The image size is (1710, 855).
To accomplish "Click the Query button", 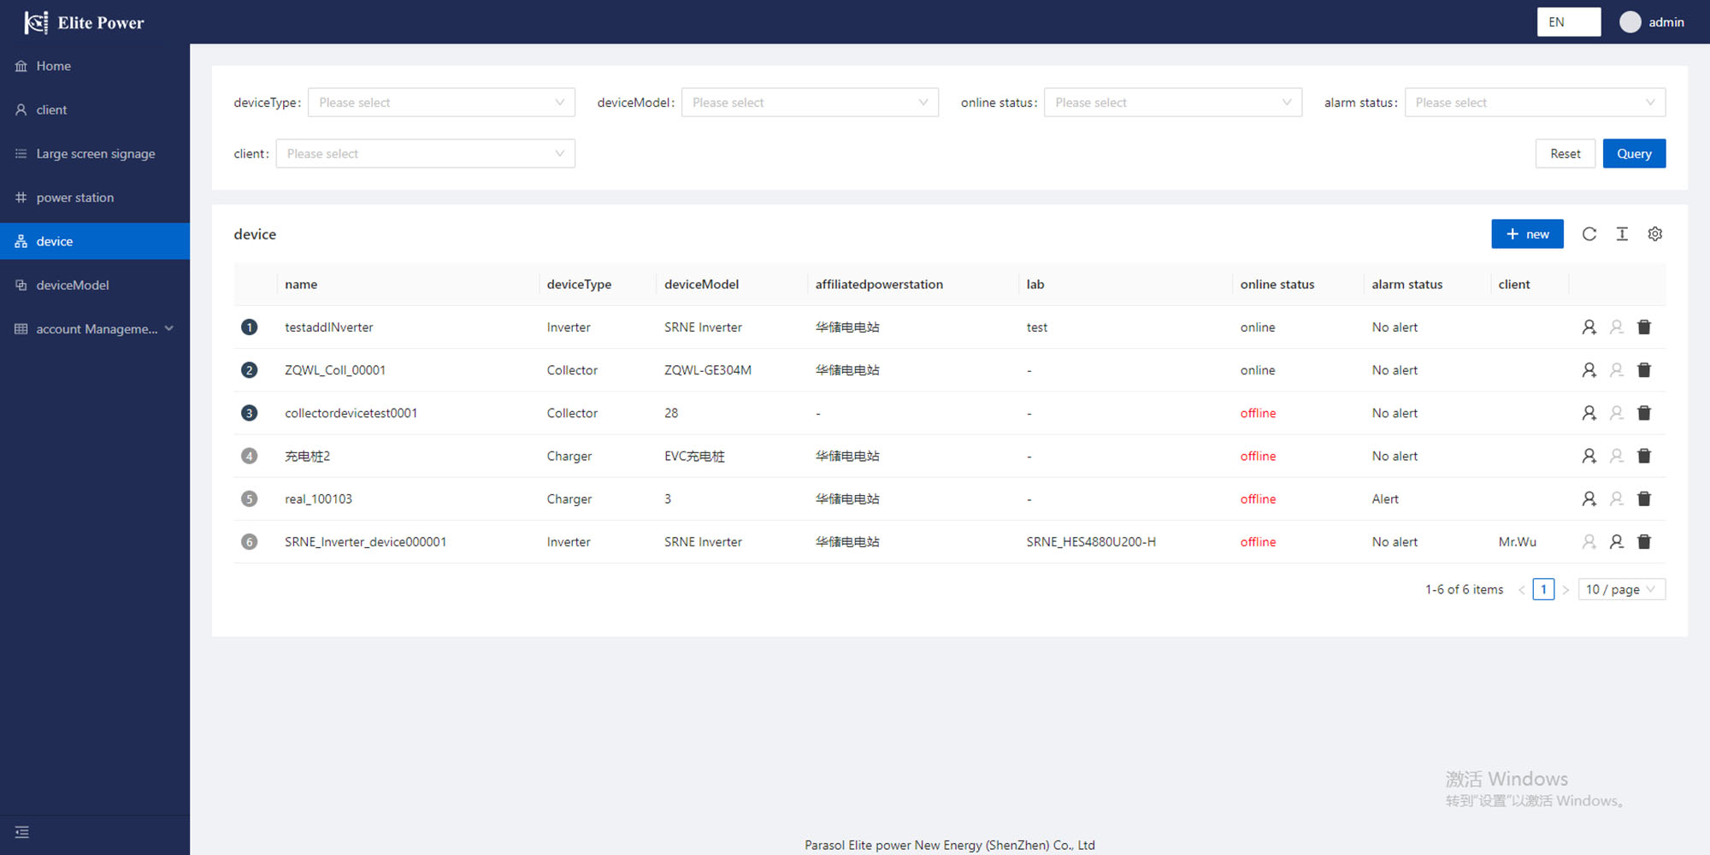I will (1633, 154).
